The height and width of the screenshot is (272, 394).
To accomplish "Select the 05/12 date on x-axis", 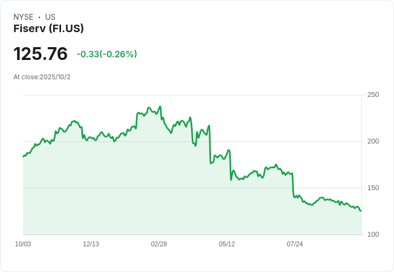I will click(x=227, y=244).
